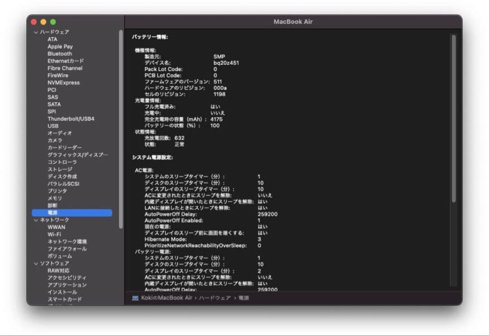View Apple Pay details in the sidebar

tap(59, 46)
